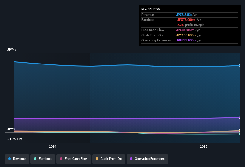Click the Cash From Op endpoint marker

point(240,131)
